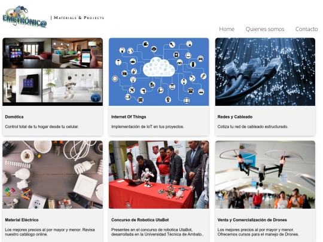Click the Domótica card title
Viewport: 323px width, 242px height.
14,117
